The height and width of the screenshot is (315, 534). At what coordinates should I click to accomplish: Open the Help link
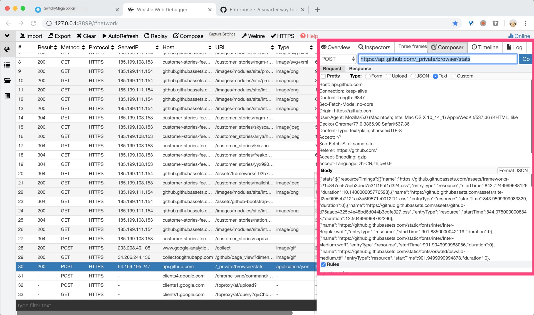tap(309, 36)
